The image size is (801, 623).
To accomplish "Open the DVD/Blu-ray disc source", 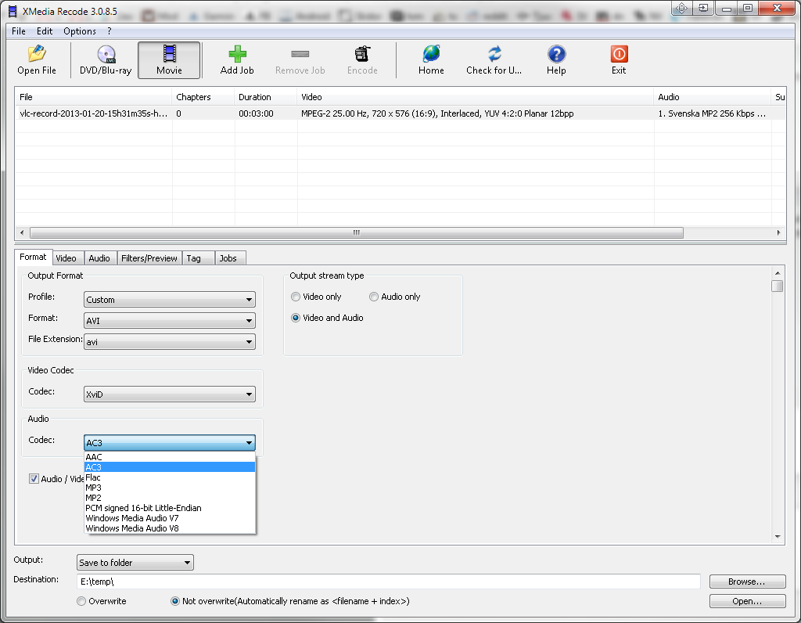I will [x=106, y=60].
